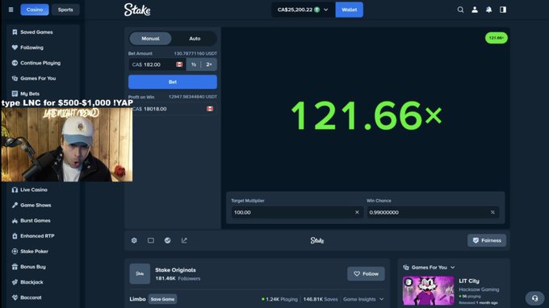Viewport: 549px width, 308px height.
Task: Click the Profit on Win field
Action: point(173,109)
